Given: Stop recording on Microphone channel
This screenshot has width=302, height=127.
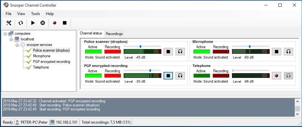Looking at the screenshot, I should [x=277, y=52].
